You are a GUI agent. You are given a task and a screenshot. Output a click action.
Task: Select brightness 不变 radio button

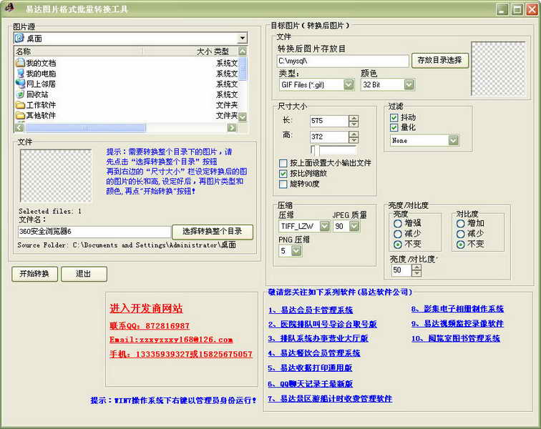(x=397, y=245)
